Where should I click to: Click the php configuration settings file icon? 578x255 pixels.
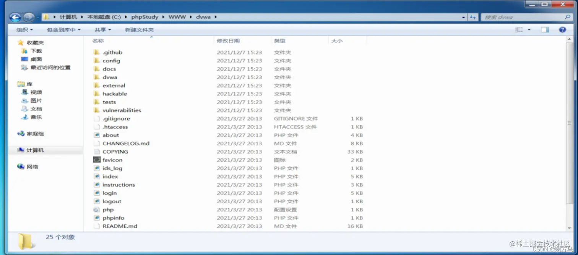coord(96,210)
